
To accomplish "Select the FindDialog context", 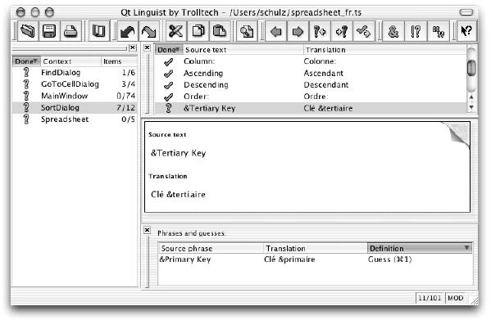I will point(75,73).
